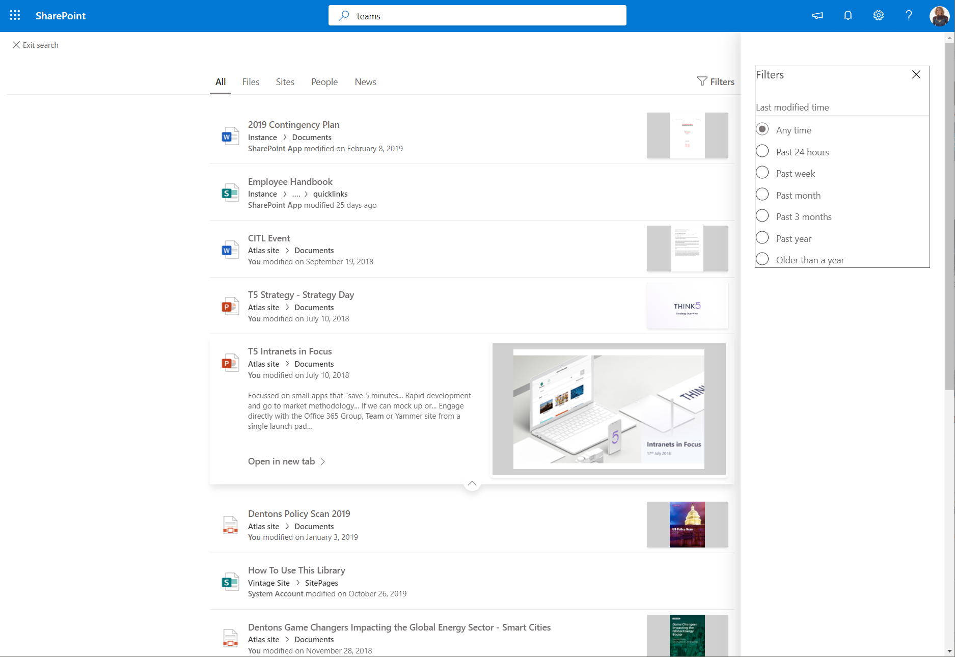The width and height of the screenshot is (955, 657).
Task: Click Exit search
Action: point(35,45)
